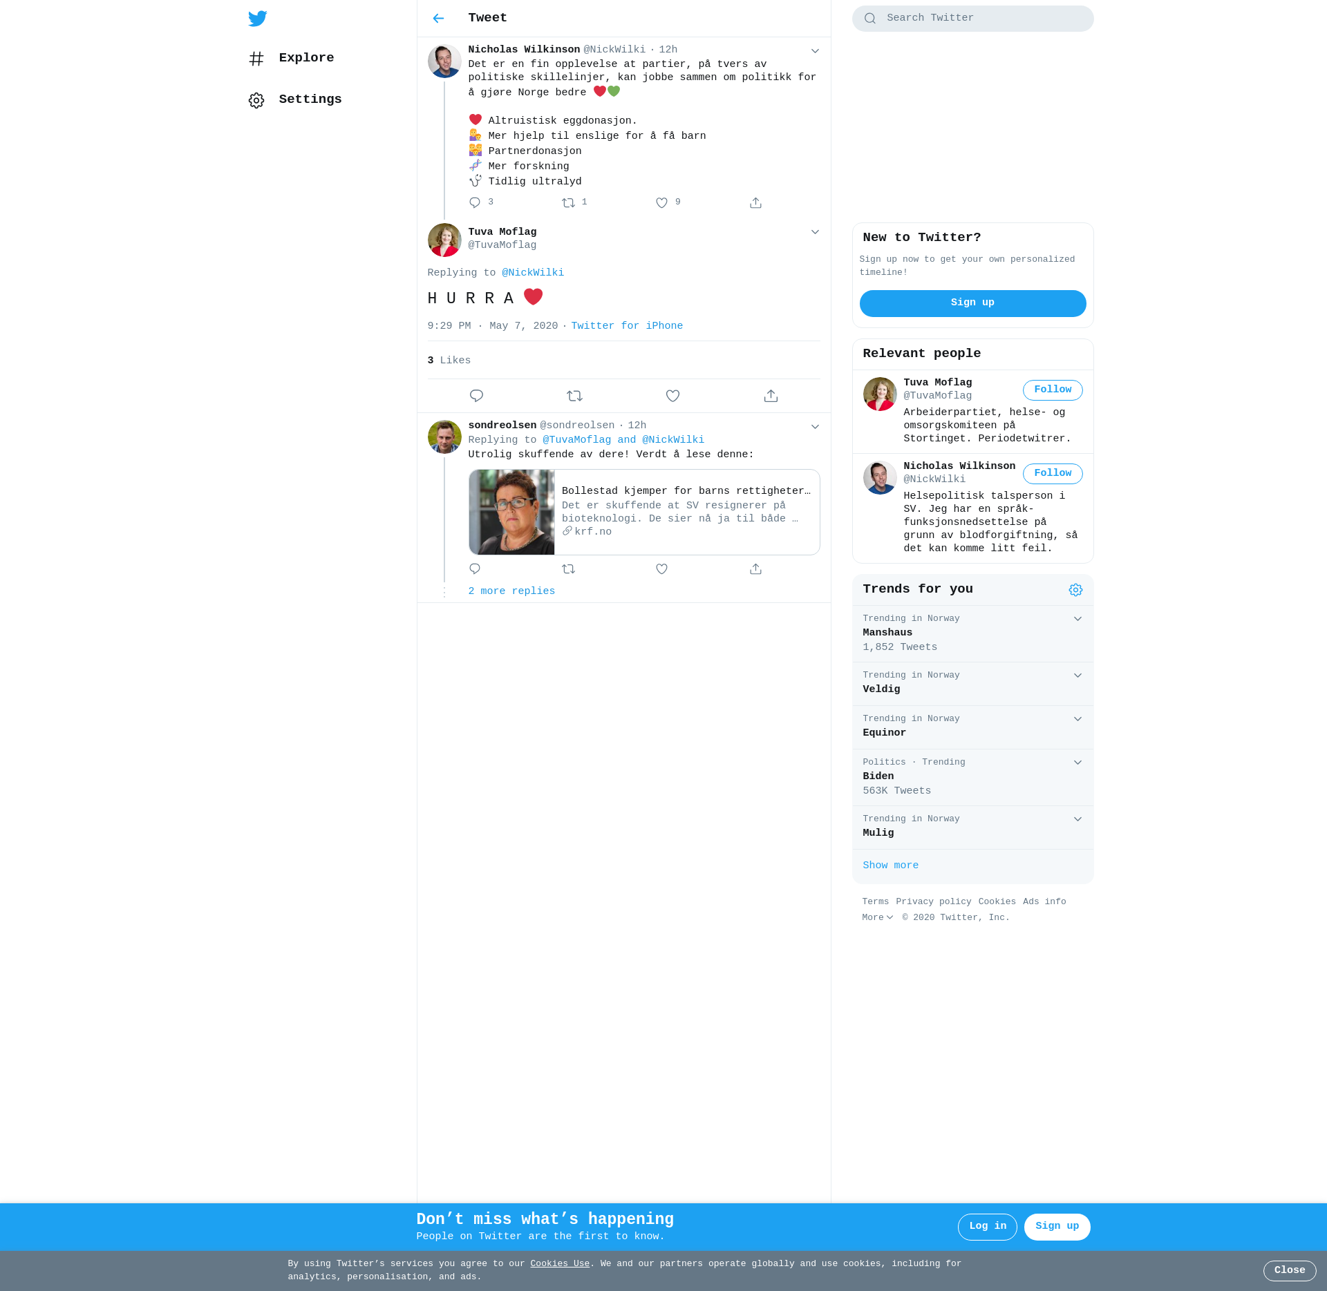Viewport: 1327px width, 1291px height.
Task: Open the Explore menu item
Action: pos(306,58)
